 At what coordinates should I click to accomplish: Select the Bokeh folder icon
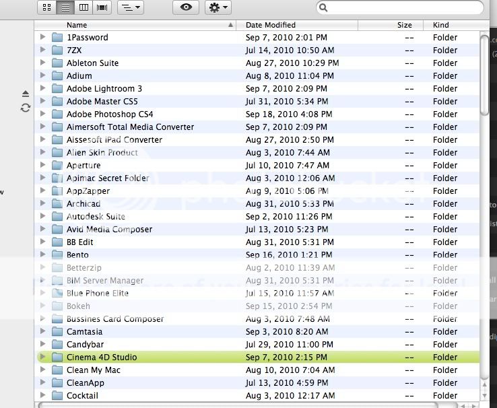pyautogui.click(x=57, y=306)
